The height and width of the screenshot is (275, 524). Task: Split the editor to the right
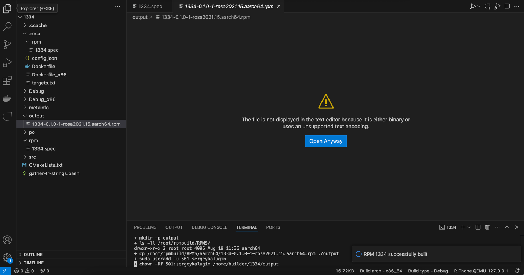pos(507,6)
